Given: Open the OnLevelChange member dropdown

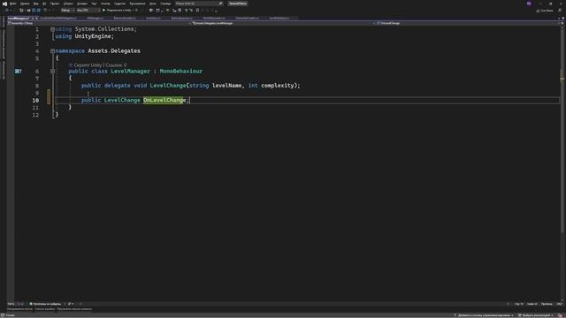Looking at the screenshot, I should pos(468,23).
